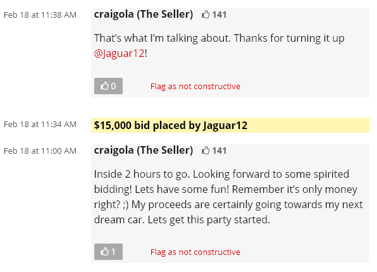Click thumbs-up icon beside second craigola 141
Image resolution: width=377 pixels, height=272 pixels.
pos(206,151)
